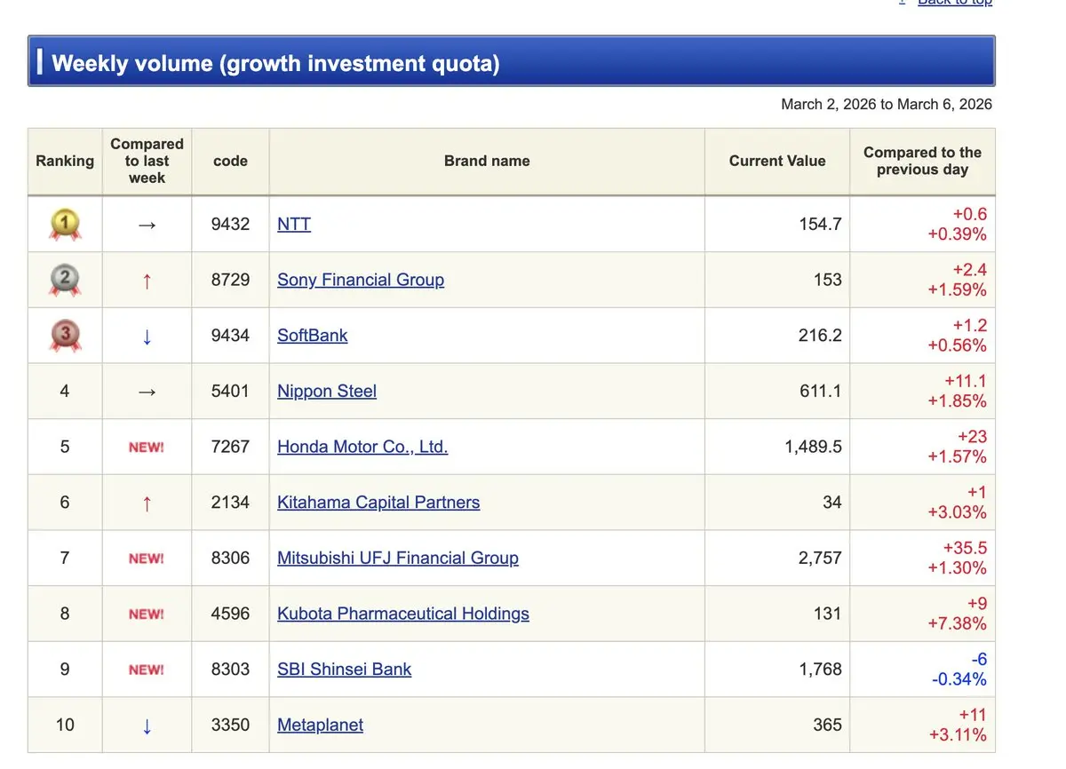The height and width of the screenshot is (769, 1066).
Task: Click the silver second-place medal icon
Action: pyautogui.click(x=65, y=281)
